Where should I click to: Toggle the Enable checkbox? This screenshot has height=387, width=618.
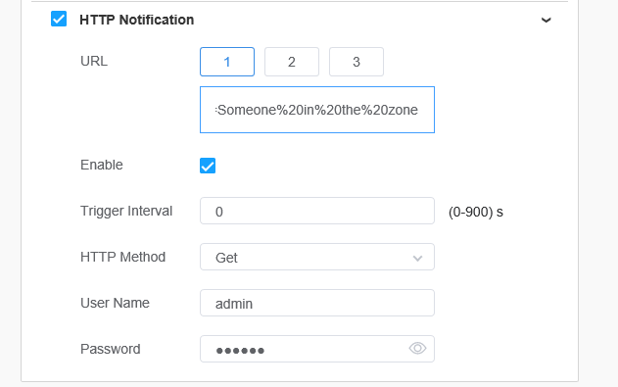(x=208, y=166)
